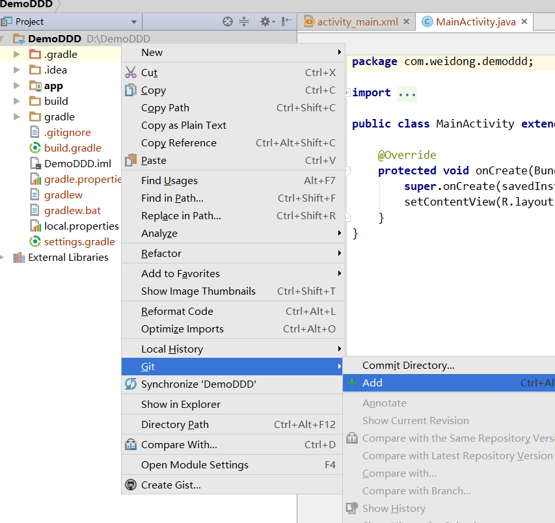The width and height of the screenshot is (555, 523).
Task: Click the build.gradle file icon
Action: pyautogui.click(x=35, y=148)
